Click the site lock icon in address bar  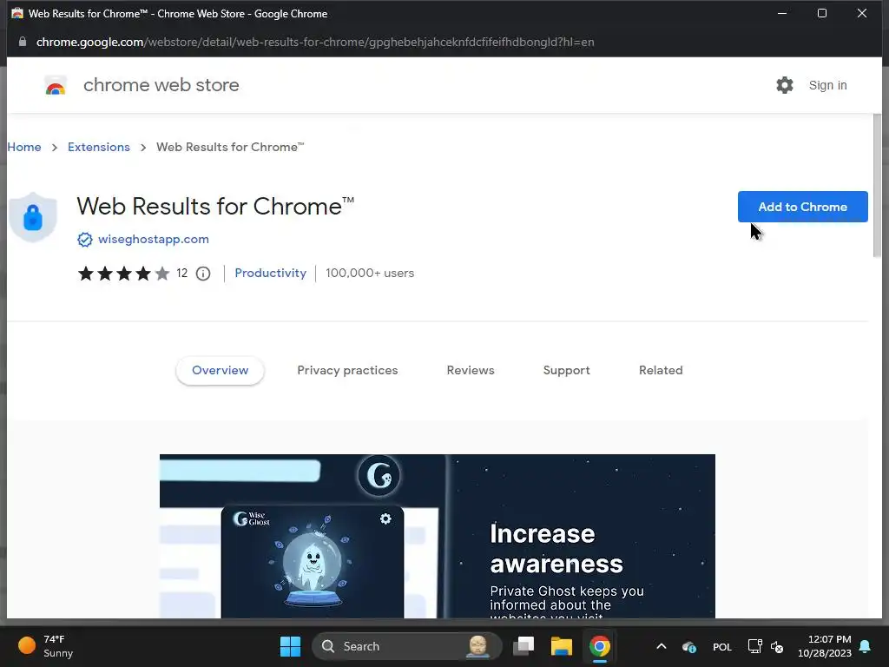[22, 42]
